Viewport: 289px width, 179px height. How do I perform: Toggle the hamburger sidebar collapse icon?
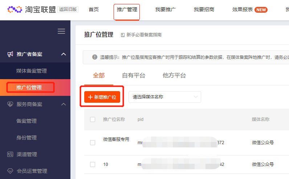(61, 31)
